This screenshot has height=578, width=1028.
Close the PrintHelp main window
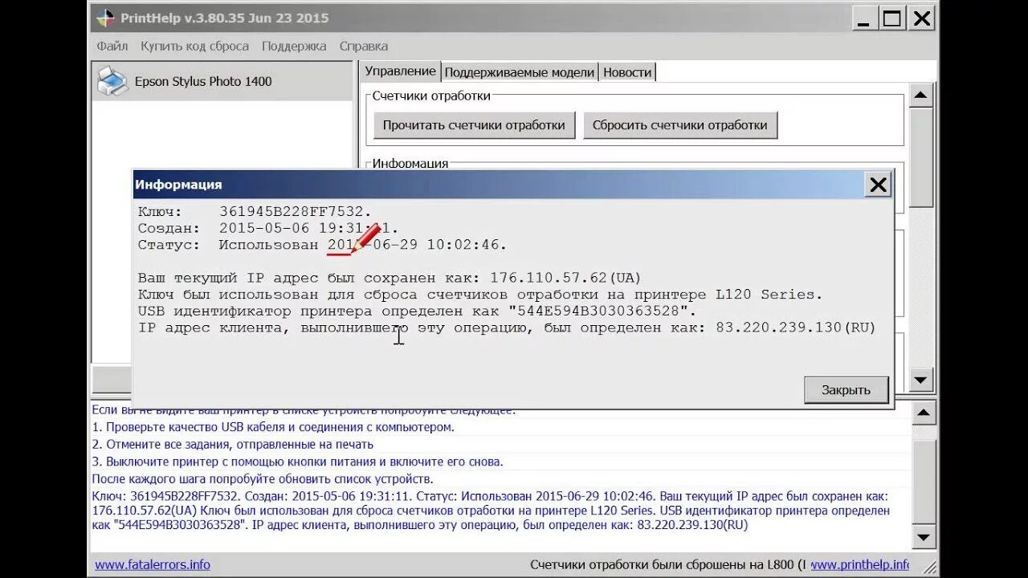923,18
